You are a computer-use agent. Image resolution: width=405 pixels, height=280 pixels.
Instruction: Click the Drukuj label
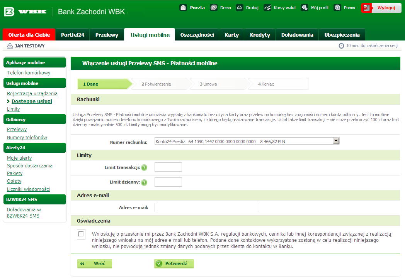tap(252, 8)
